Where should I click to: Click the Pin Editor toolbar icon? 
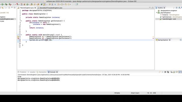[77, 5]
